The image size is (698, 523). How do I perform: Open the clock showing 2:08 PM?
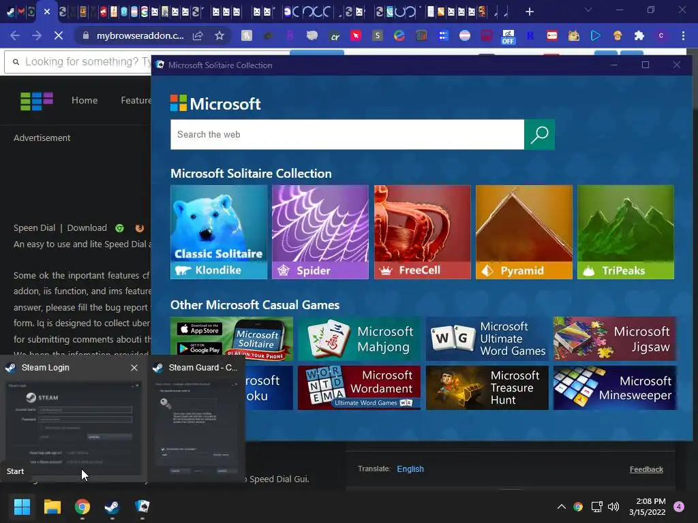(648, 507)
